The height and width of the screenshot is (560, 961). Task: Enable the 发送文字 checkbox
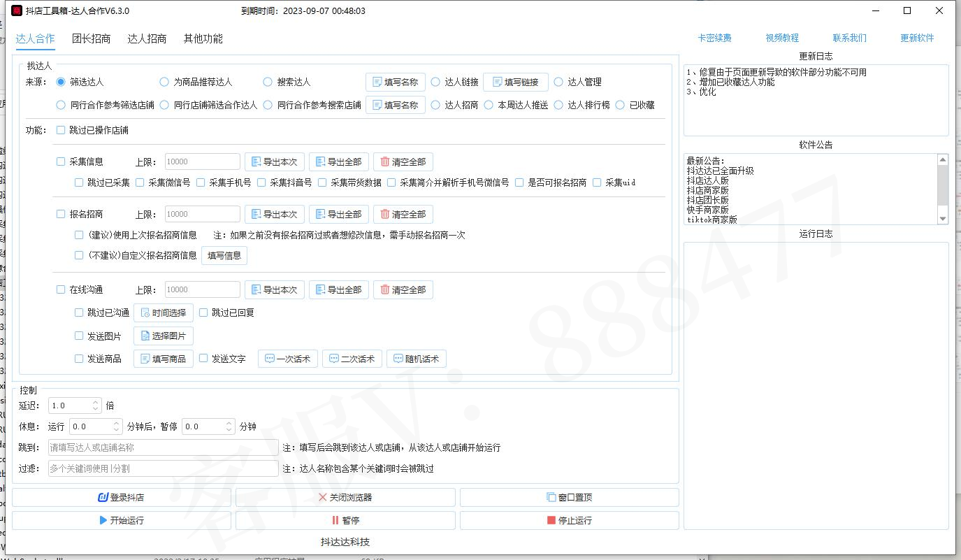203,359
